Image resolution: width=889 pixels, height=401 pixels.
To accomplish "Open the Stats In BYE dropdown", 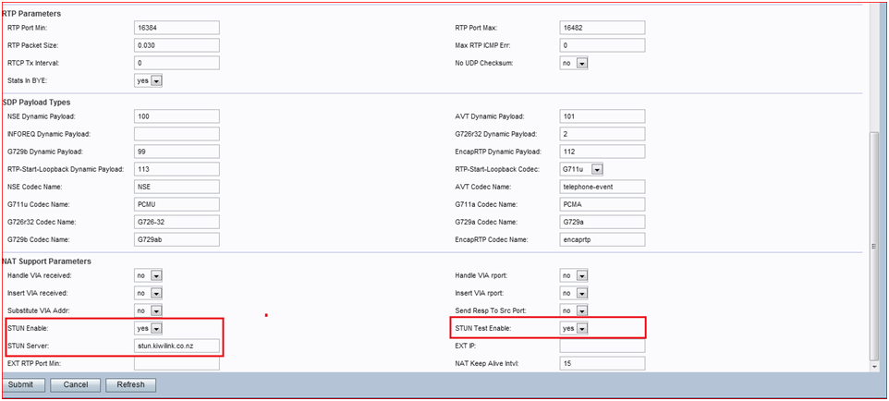I will (x=149, y=81).
